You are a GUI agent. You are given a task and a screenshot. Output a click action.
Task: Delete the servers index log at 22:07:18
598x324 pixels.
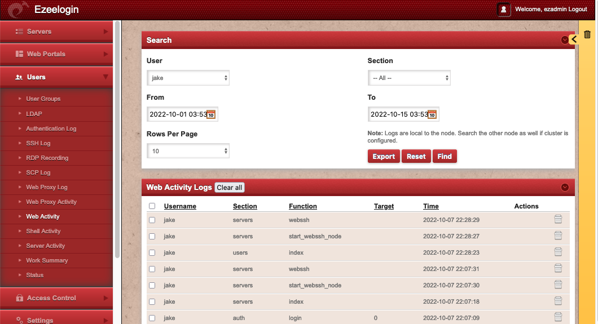[558, 301]
